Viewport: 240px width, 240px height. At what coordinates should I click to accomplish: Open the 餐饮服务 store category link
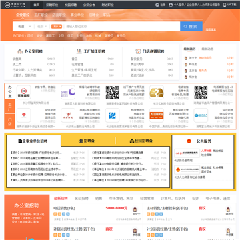(137, 59)
